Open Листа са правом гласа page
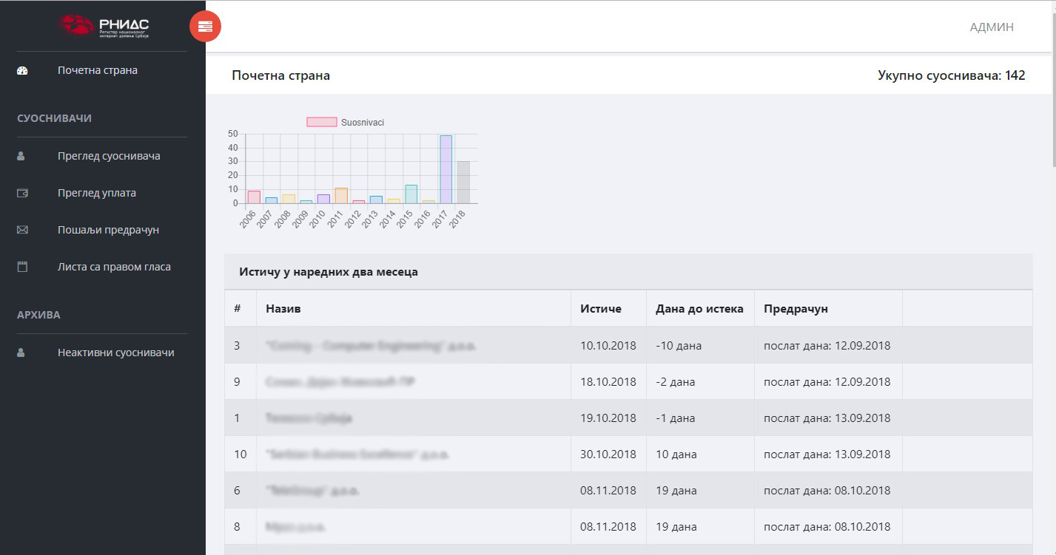 pyautogui.click(x=114, y=267)
